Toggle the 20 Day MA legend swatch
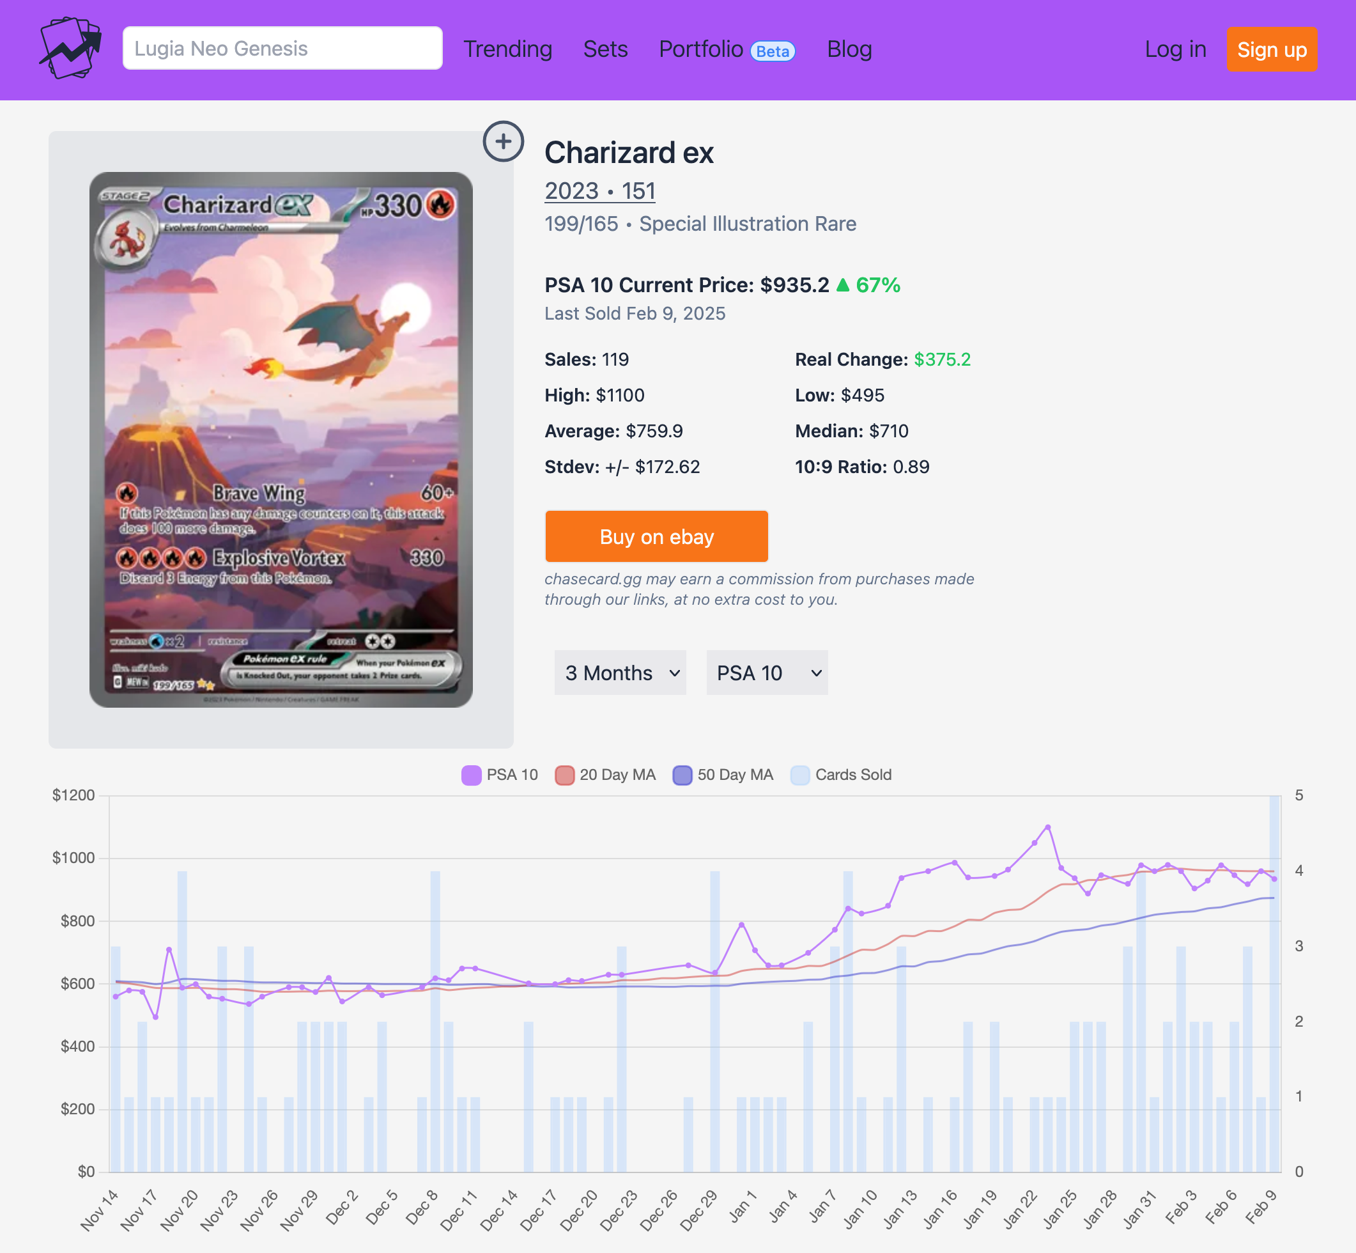 click(564, 775)
